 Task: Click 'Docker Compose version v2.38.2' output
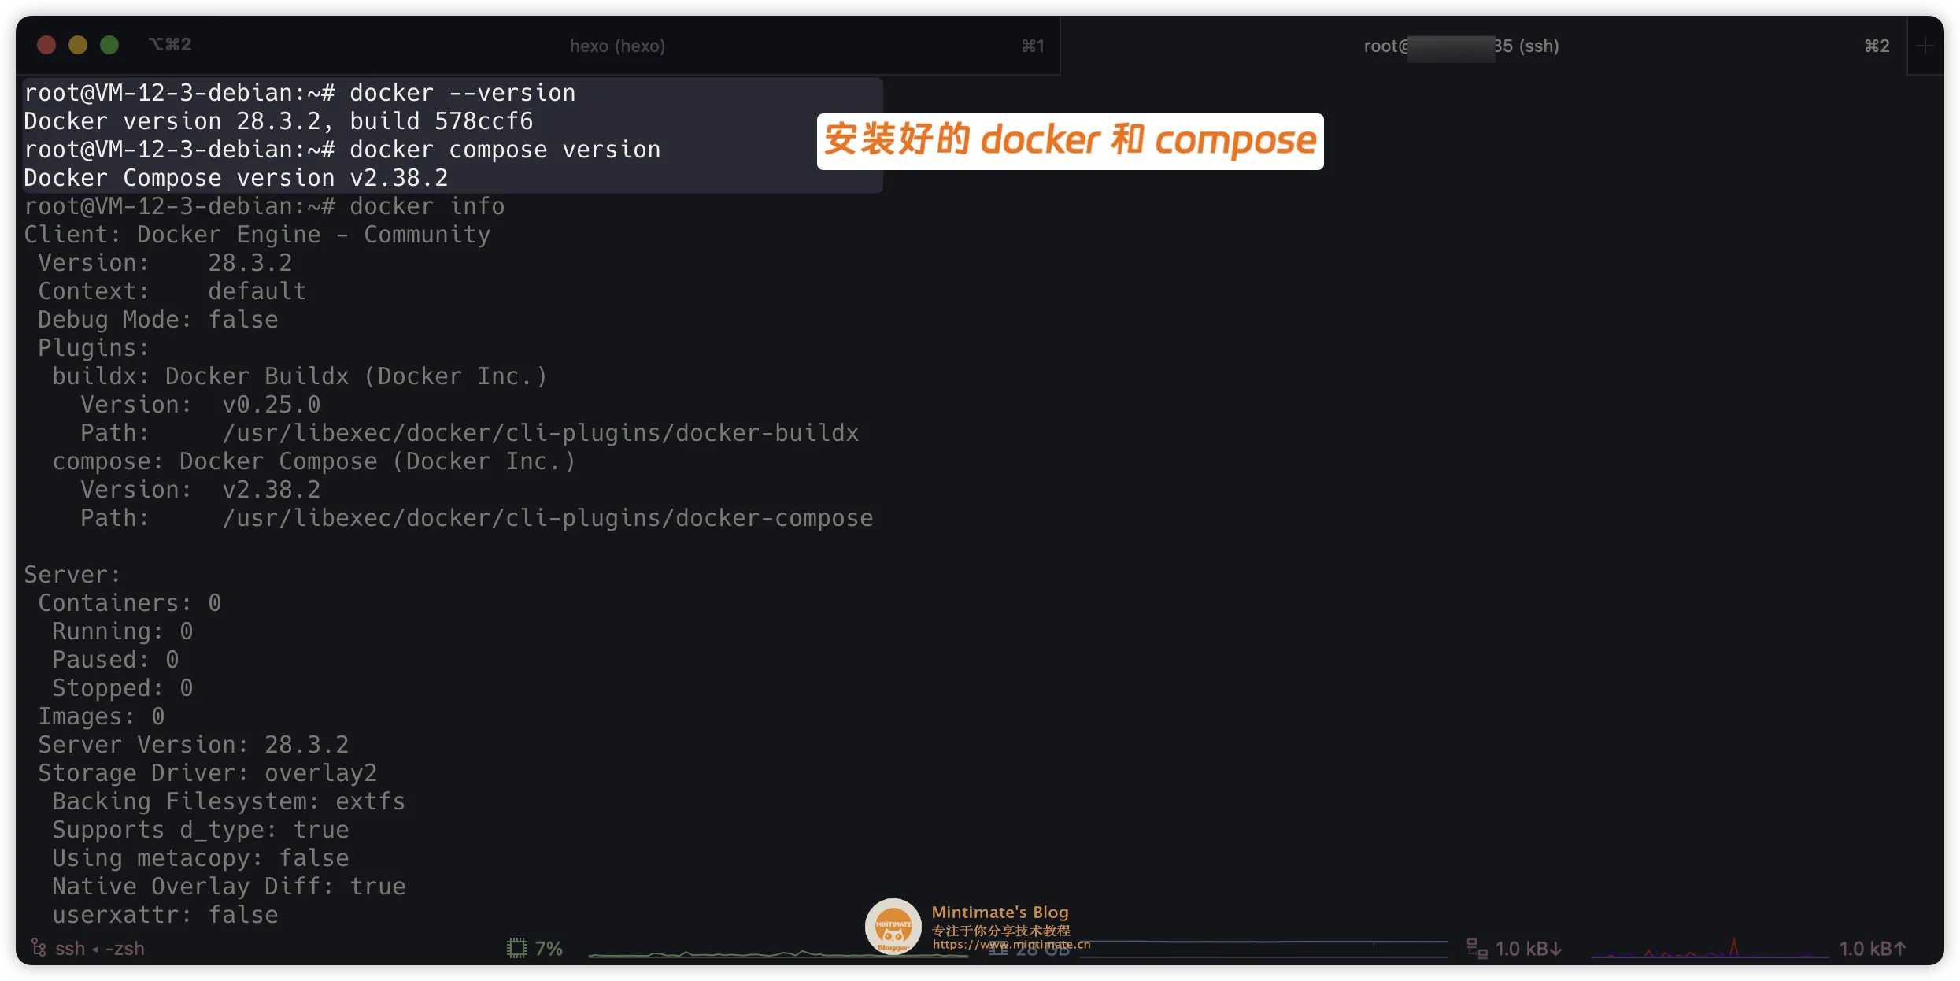click(236, 178)
